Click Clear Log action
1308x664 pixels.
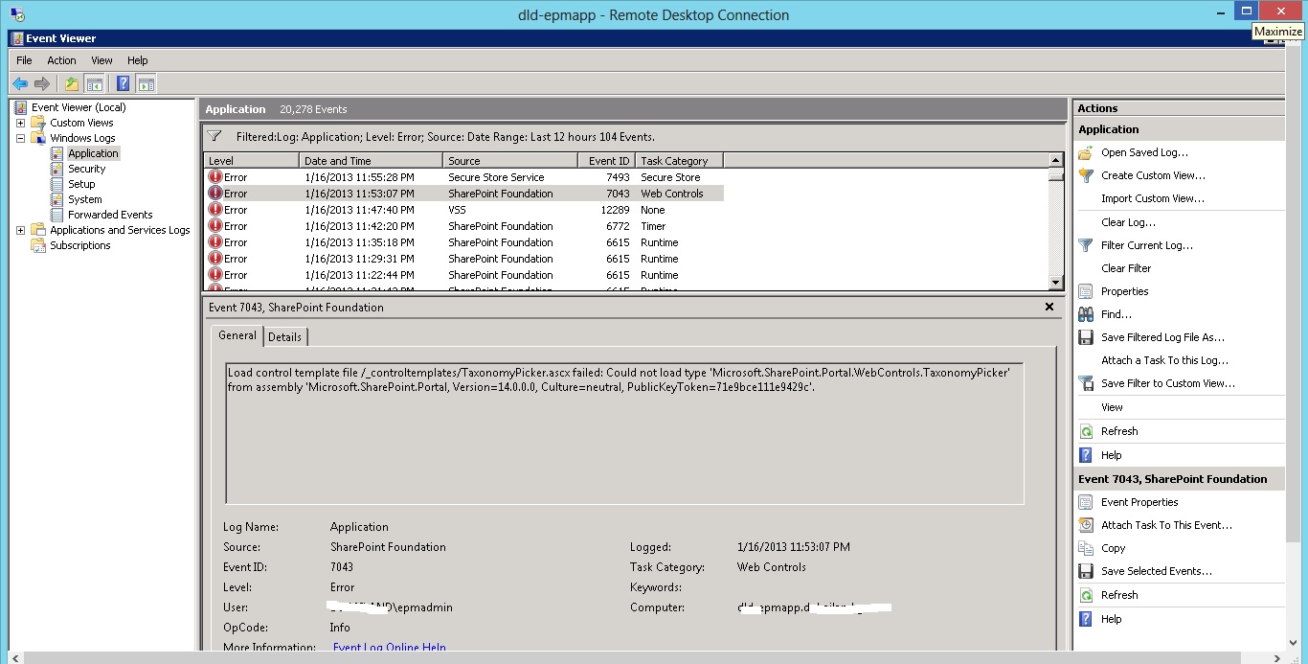(1128, 222)
